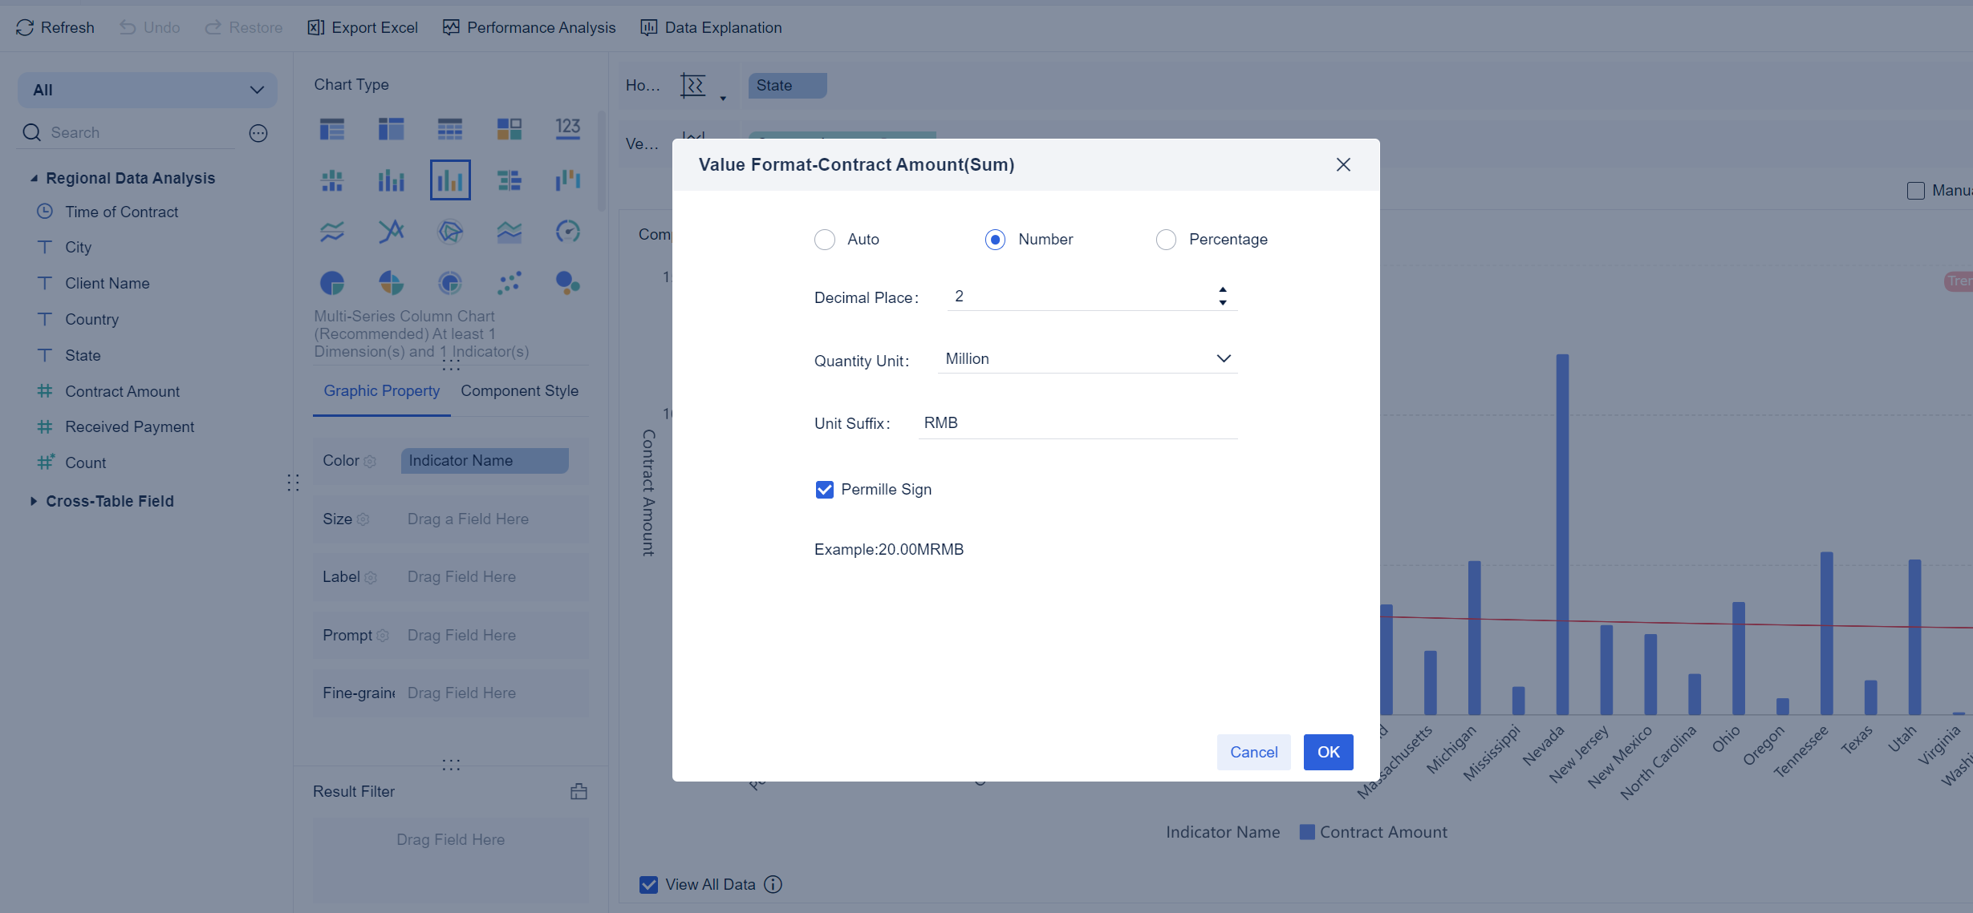Screen dimensions: 1973x913
Task: Pick the KPI number card icon
Action: tap(567, 128)
